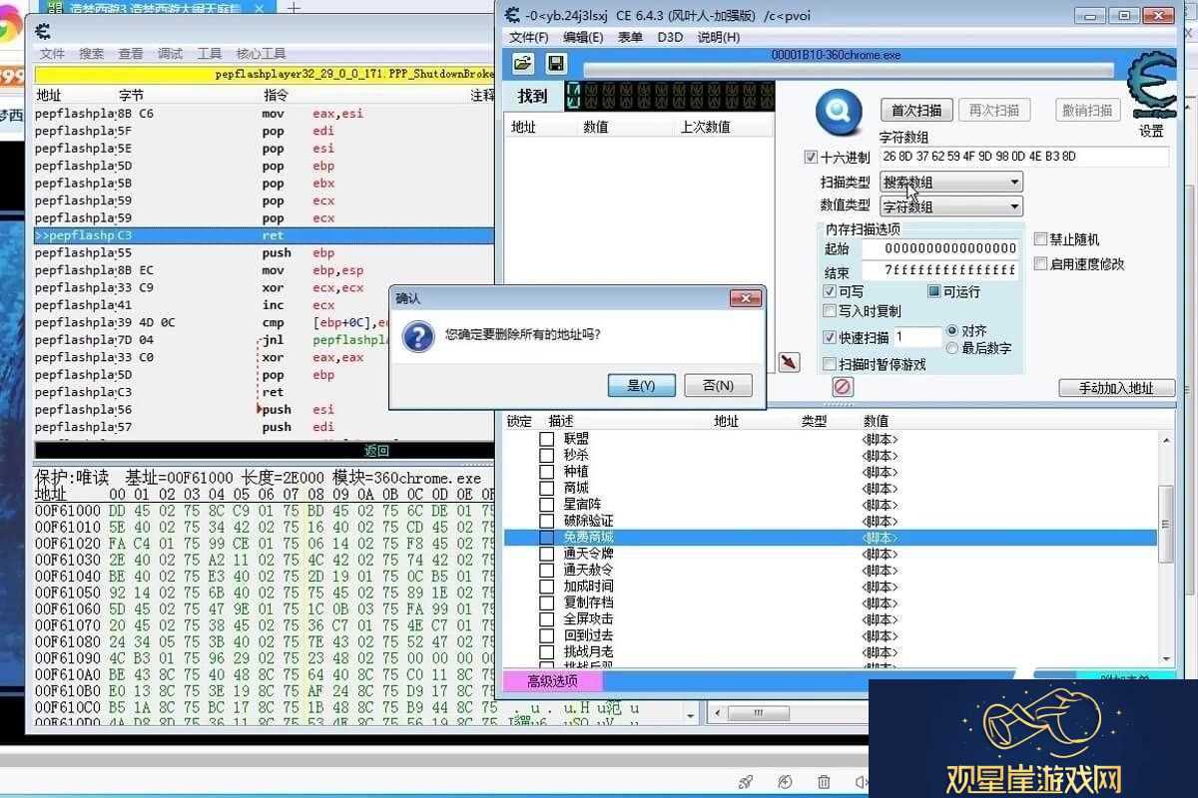Click the 首次扫描 first scan button
This screenshot has width=1198, height=798.
[916, 110]
